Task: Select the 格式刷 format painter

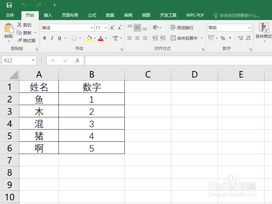Action: tap(26, 40)
